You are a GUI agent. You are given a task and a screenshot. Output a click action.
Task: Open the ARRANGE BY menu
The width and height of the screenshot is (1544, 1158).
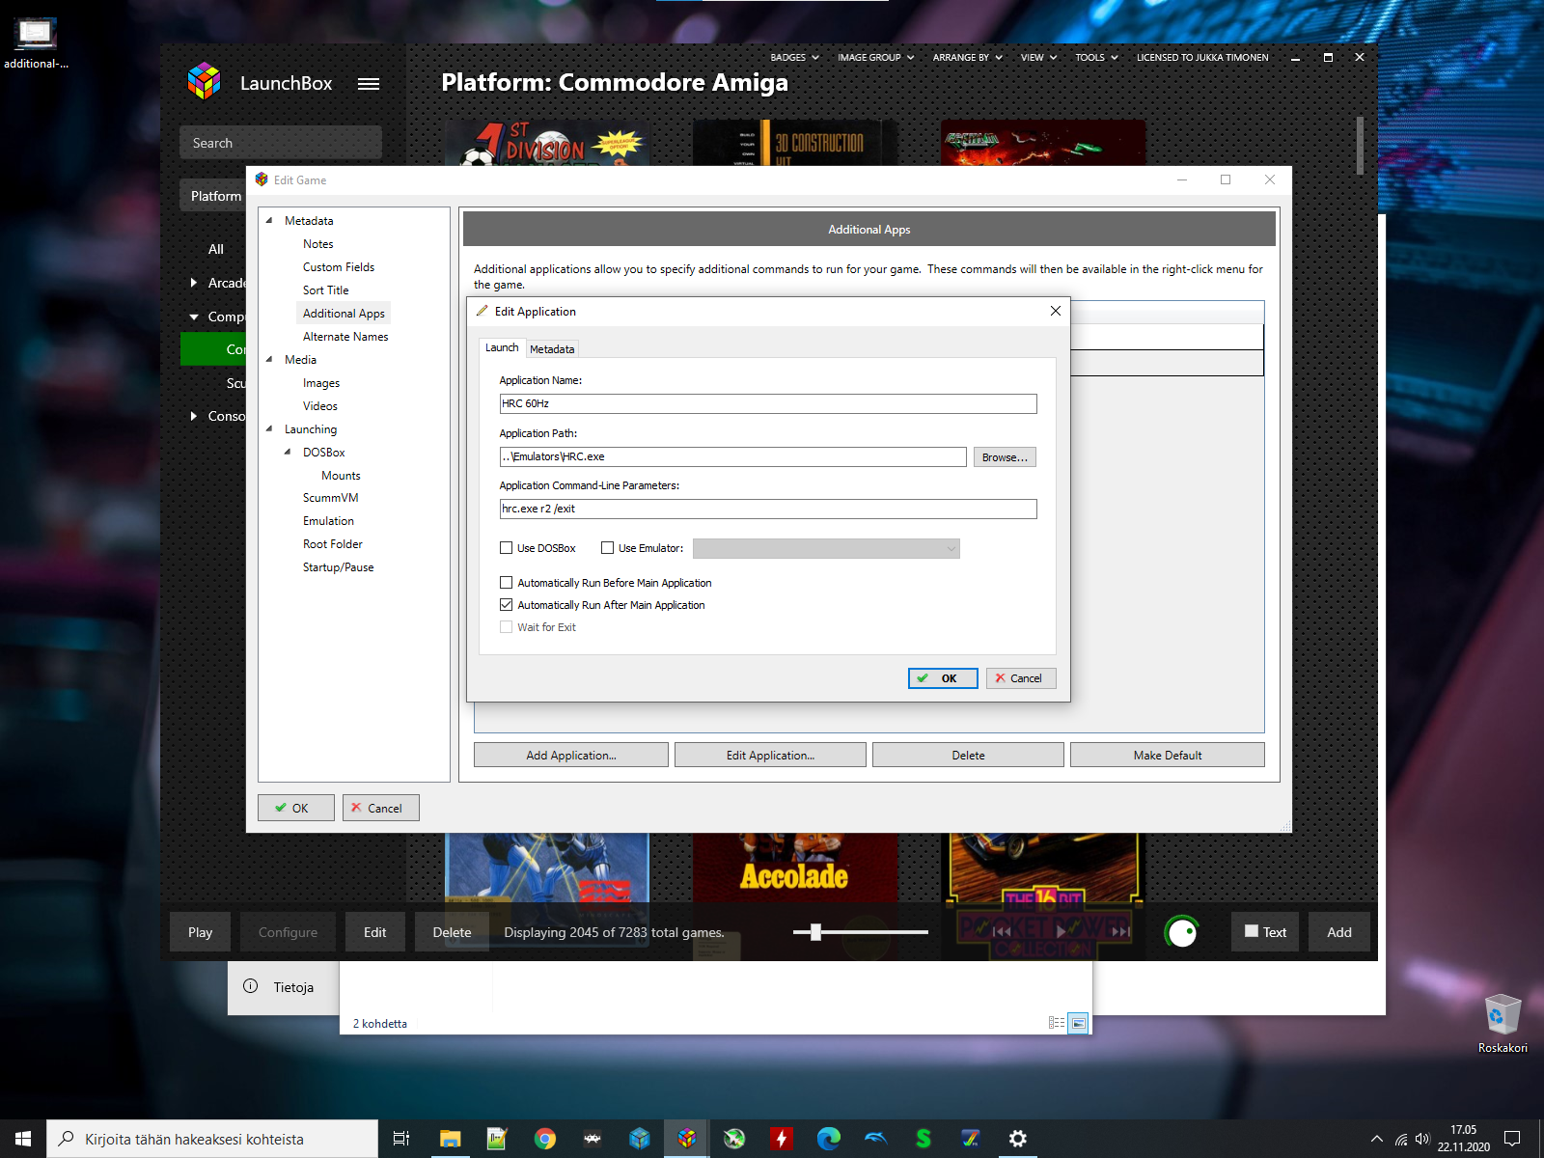[967, 58]
